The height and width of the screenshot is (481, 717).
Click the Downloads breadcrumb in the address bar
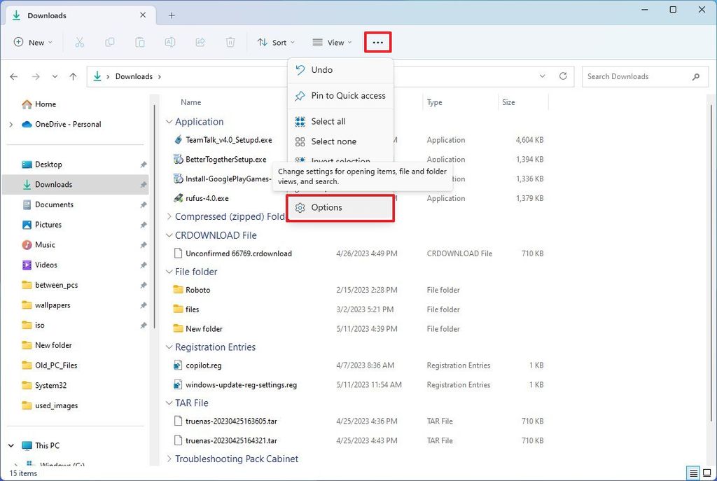point(134,76)
